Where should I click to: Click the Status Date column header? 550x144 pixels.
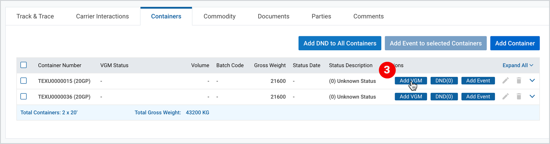tap(307, 65)
